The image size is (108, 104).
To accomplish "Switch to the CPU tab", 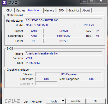I will (9, 10).
